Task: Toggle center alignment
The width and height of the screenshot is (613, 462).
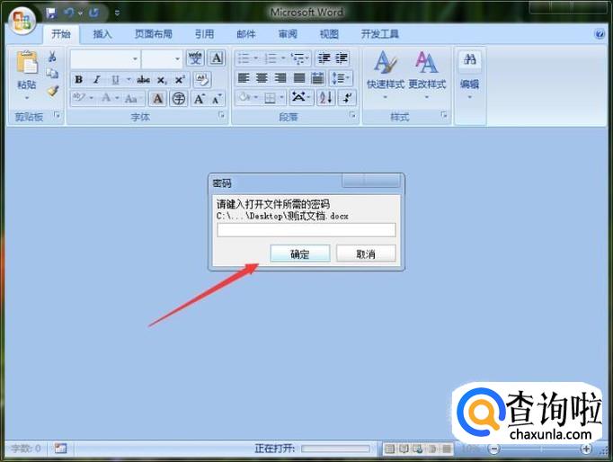Action: (262, 78)
